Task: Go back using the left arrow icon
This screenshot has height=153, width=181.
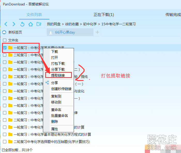Action: coord(6,24)
